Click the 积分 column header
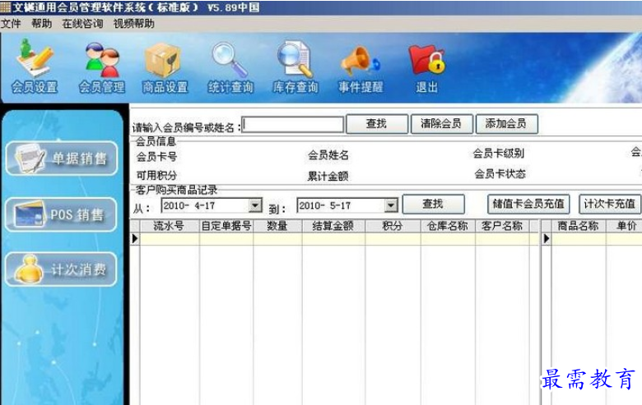This screenshot has width=642, height=405. 393,226
